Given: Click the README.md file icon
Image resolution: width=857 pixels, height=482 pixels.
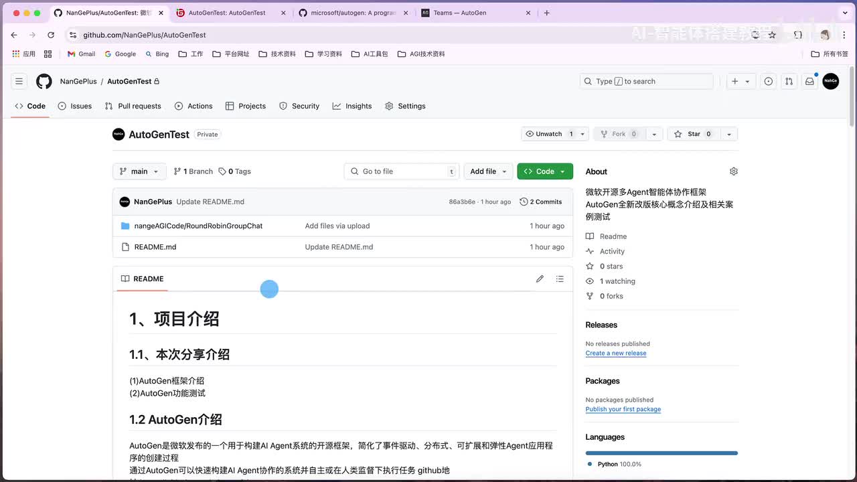Looking at the screenshot, I should (x=125, y=247).
